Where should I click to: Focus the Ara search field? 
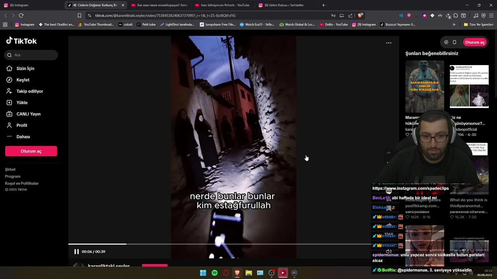coord(31,55)
